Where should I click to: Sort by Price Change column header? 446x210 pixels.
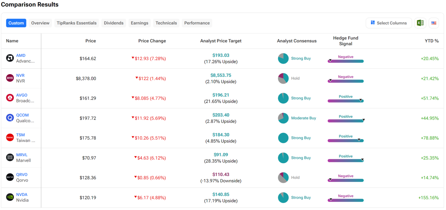point(152,41)
